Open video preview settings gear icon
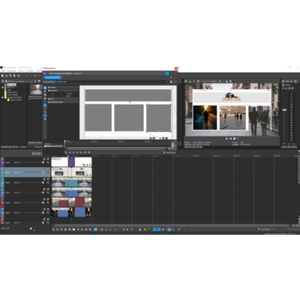 pos(186,81)
